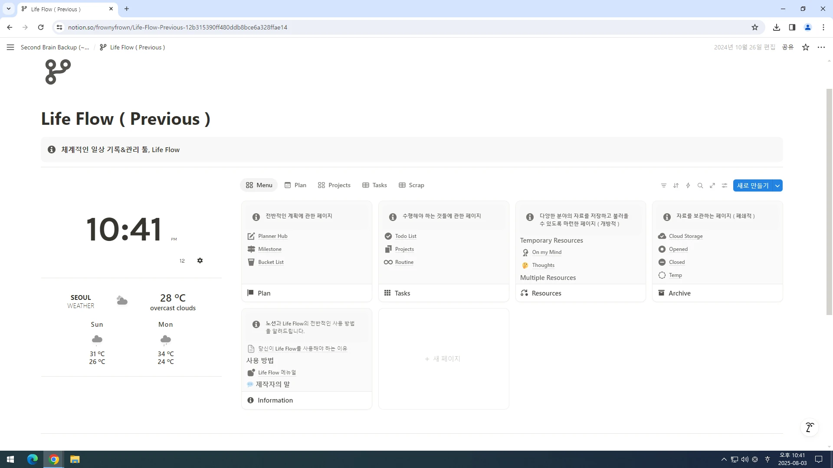833x468 pixels.
Task: Click the database search magnifier icon
Action: click(700, 185)
